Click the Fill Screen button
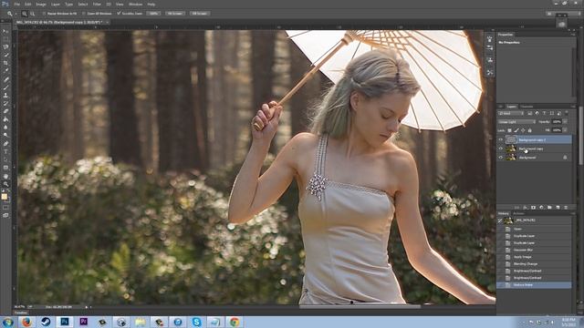Screen dimensions: 584x328 point(200,14)
